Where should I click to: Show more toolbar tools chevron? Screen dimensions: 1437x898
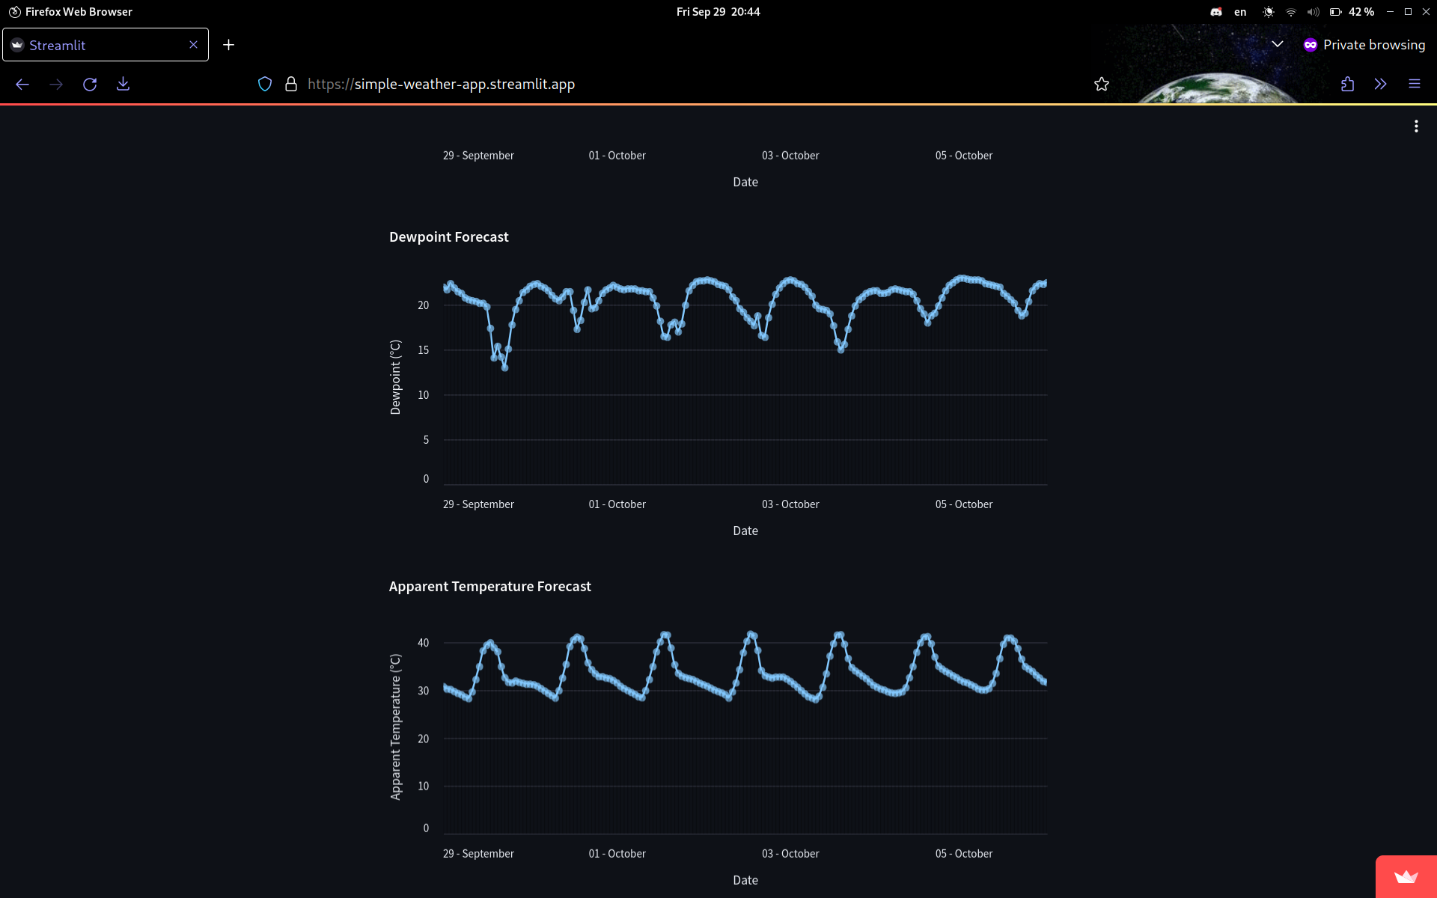(1380, 84)
